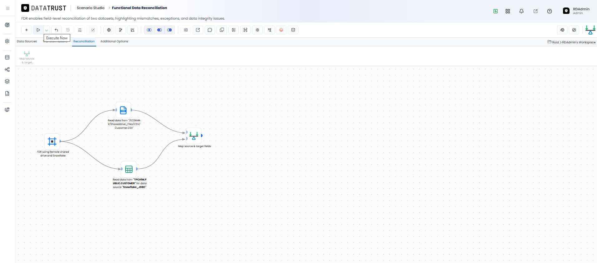
Task: Click the Snowflake CUSTOMER table node
Action: [x=129, y=169]
